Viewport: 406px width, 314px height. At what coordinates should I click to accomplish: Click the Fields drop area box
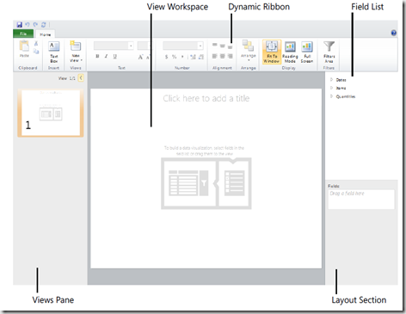(x=361, y=199)
